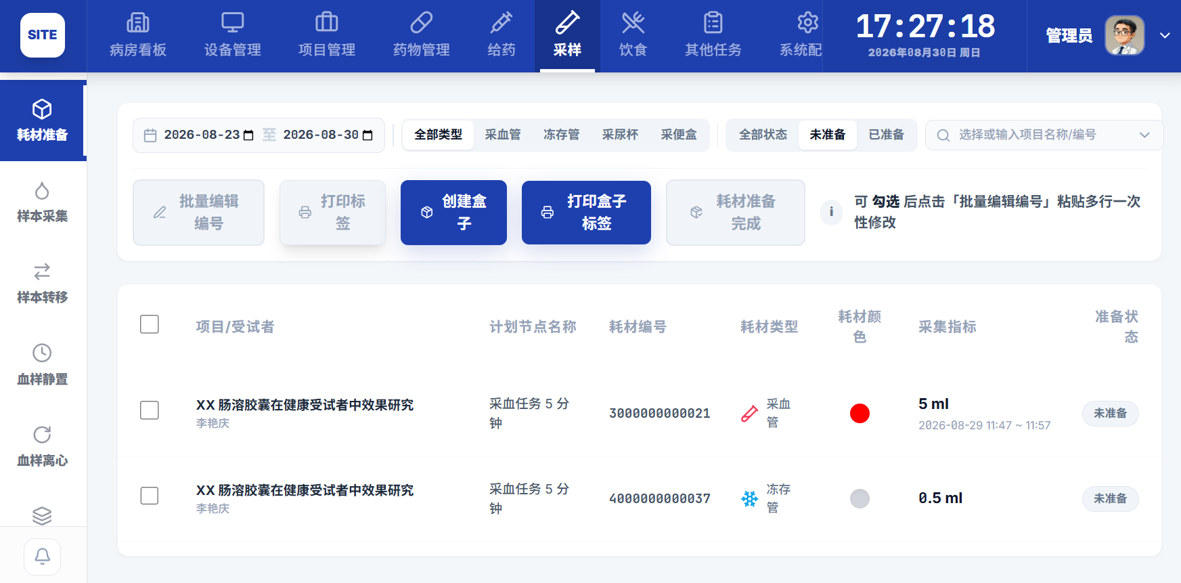Click 未准备 badge in 3000000000021 row
Screen dimensions: 1181x583
(1111, 413)
